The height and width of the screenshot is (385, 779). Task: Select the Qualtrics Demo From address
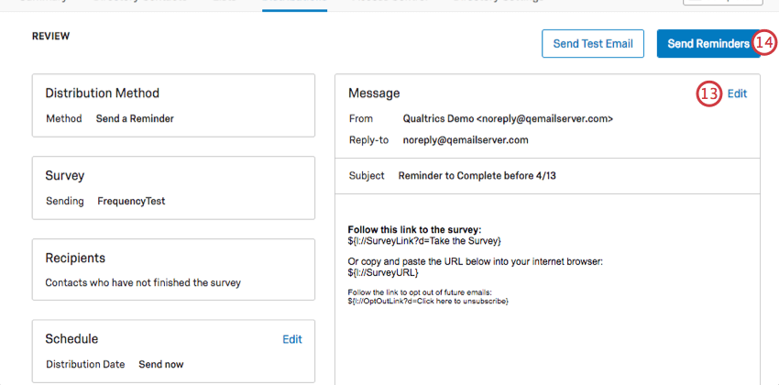pyautogui.click(x=508, y=119)
